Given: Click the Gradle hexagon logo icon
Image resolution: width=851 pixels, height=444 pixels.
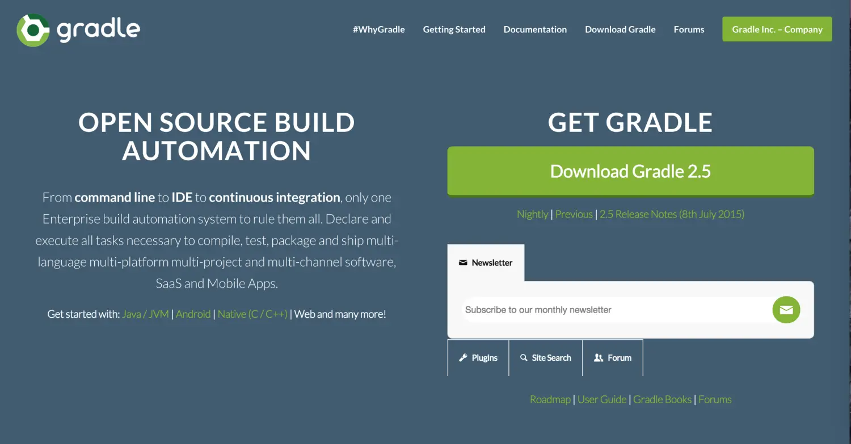Looking at the screenshot, I should pyautogui.click(x=33, y=30).
